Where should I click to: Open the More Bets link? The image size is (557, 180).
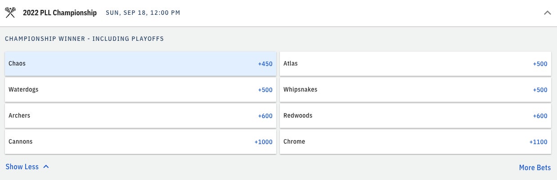click(535, 168)
